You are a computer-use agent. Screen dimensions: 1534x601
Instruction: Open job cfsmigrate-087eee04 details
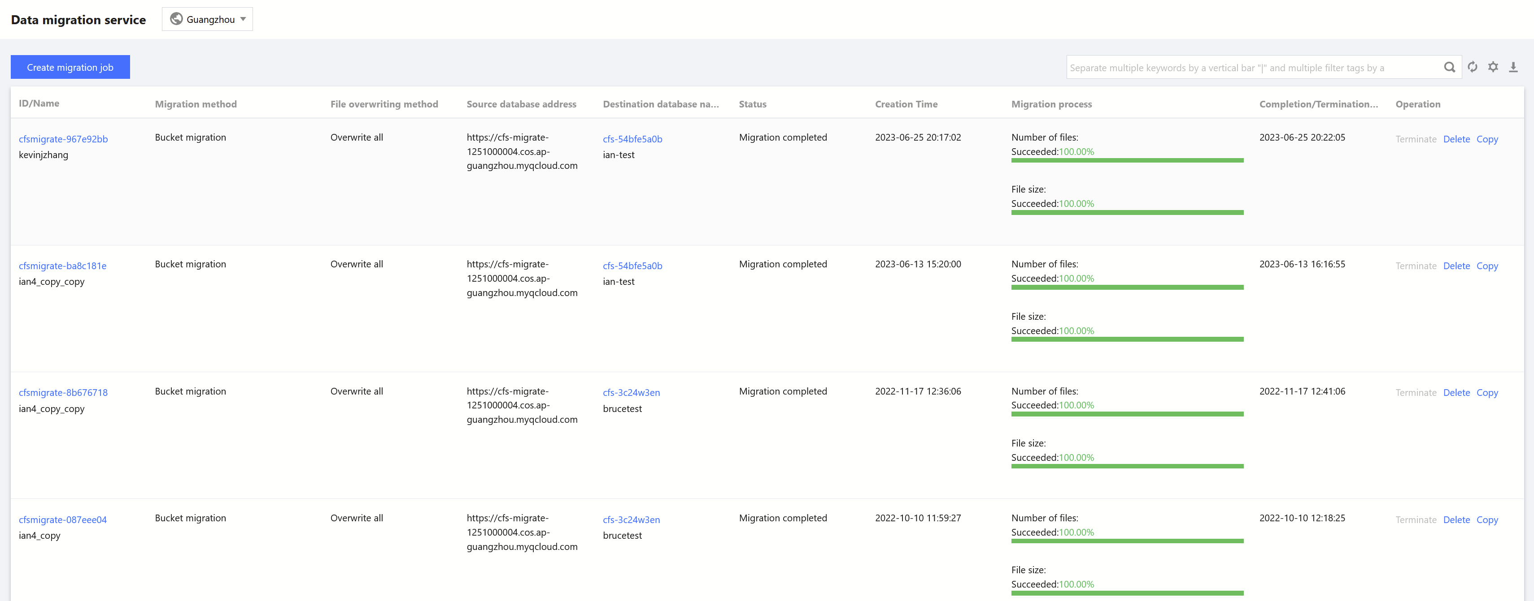tap(62, 519)
